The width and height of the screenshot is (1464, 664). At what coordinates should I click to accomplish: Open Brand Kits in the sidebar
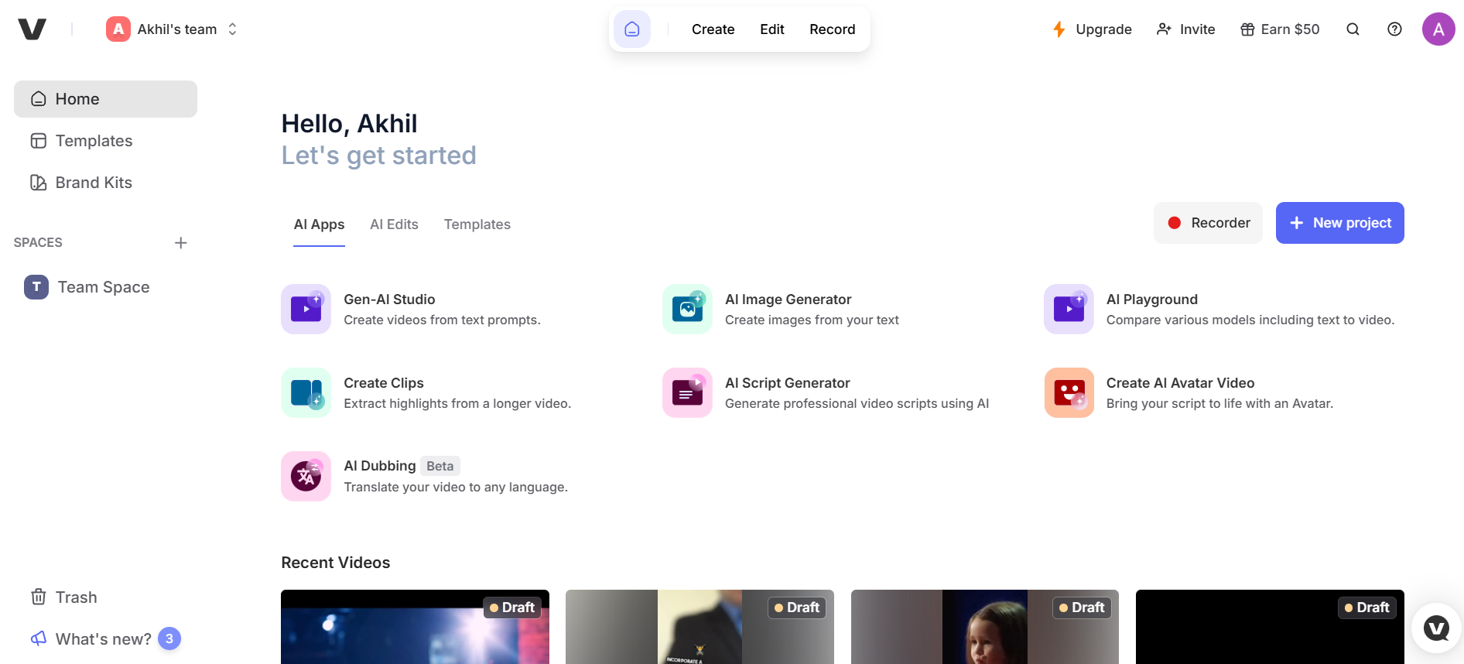click(x=94, y=183)
